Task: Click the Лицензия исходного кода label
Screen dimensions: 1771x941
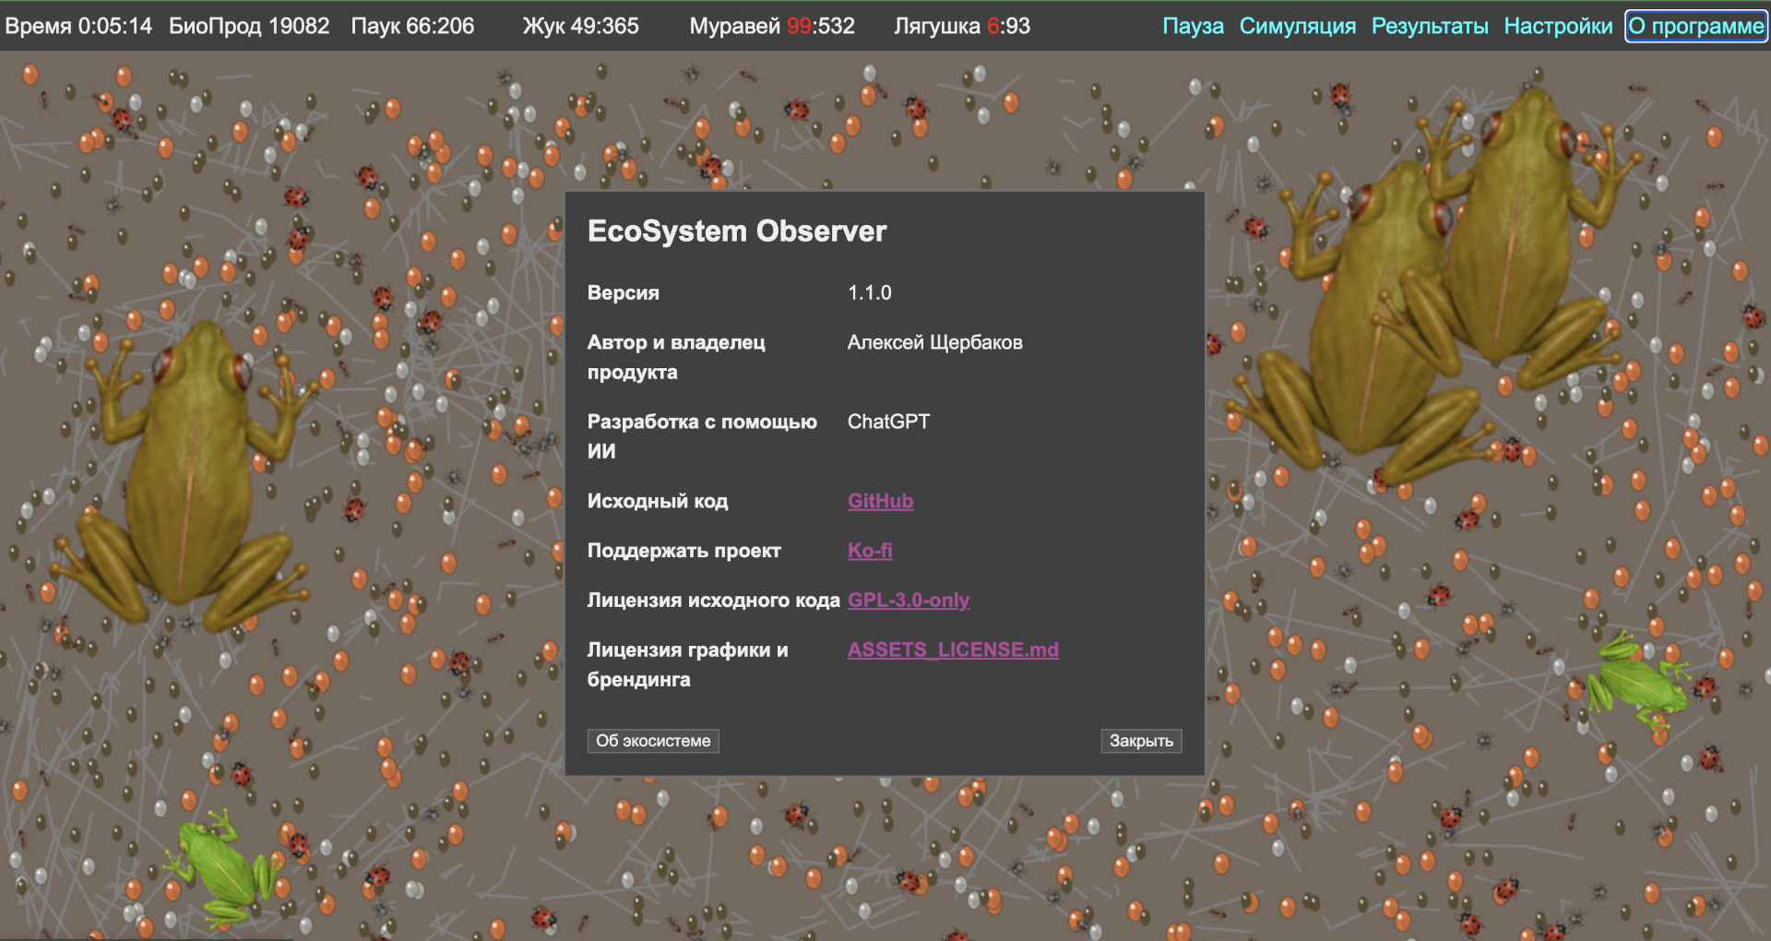Action: click(714, 601)
